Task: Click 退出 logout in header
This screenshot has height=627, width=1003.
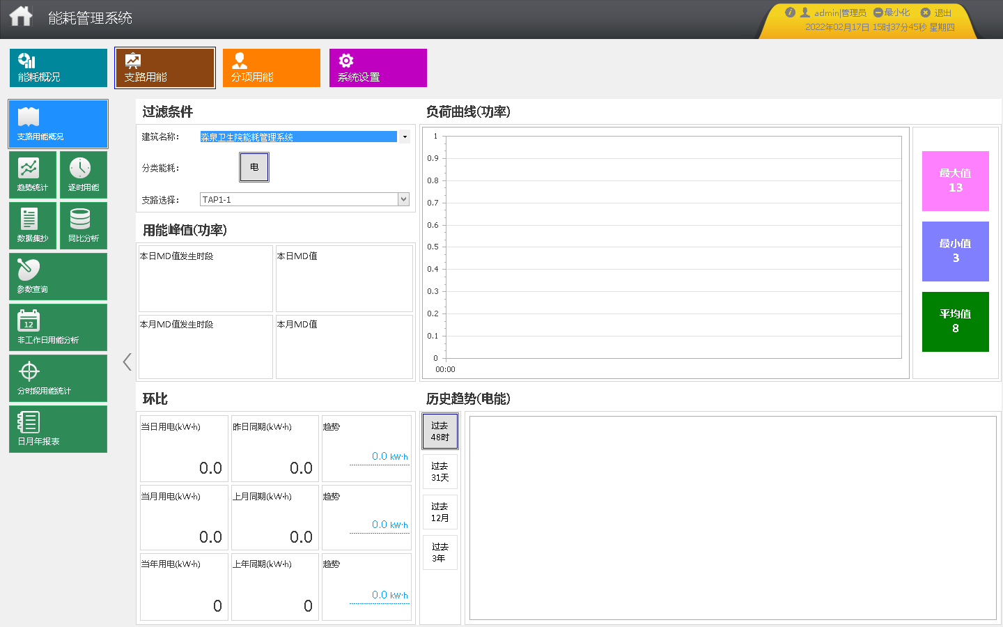Action: pos(936,13)
